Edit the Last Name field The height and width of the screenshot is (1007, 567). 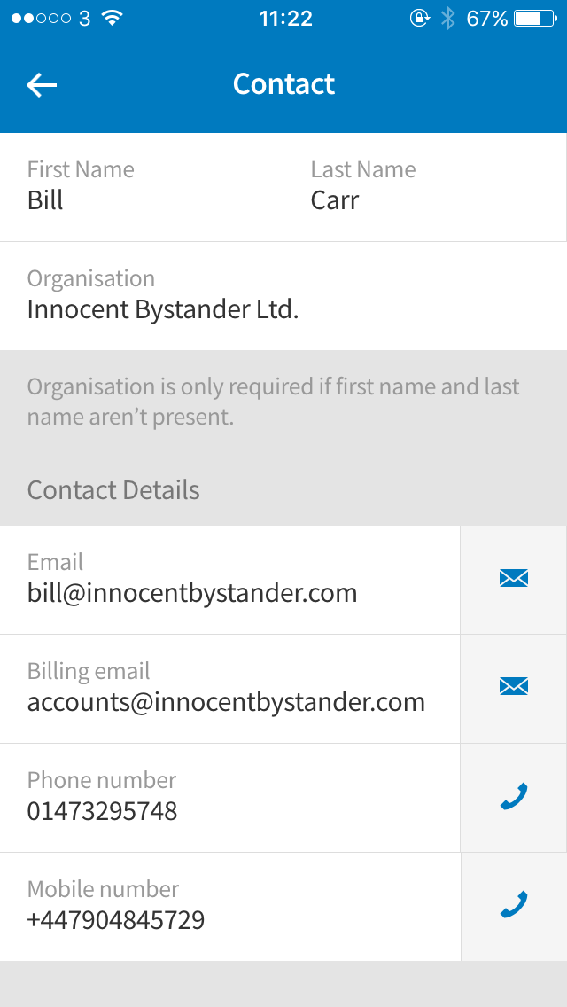click(x=423, y=188)
